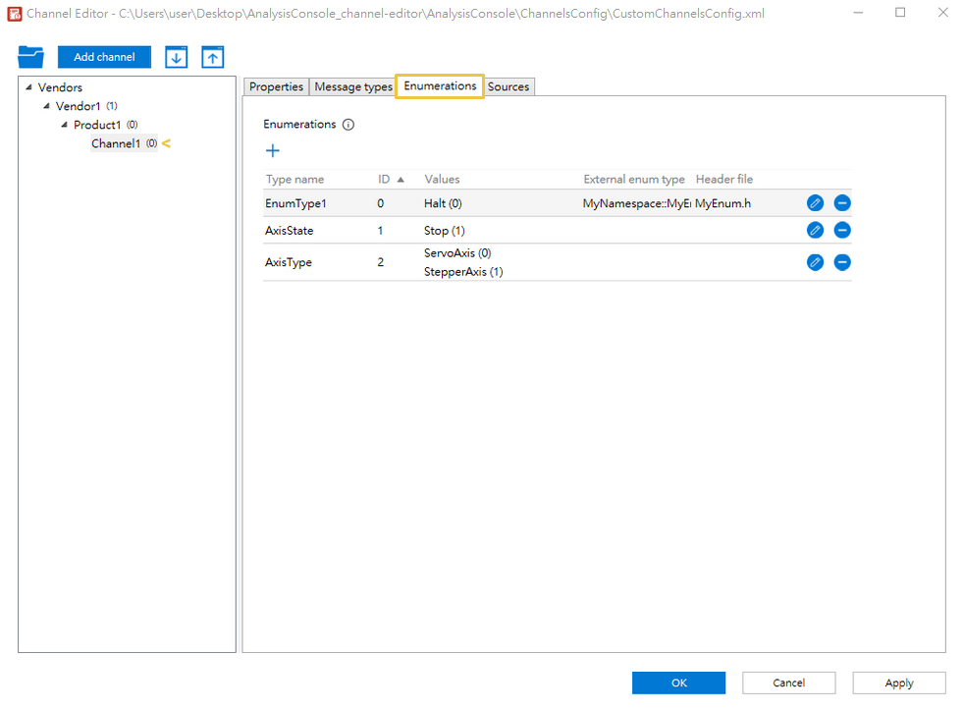This screenshot has height=710, width=962.
Task: Remove the AxisType enumeration
Action: coord(842,262)
